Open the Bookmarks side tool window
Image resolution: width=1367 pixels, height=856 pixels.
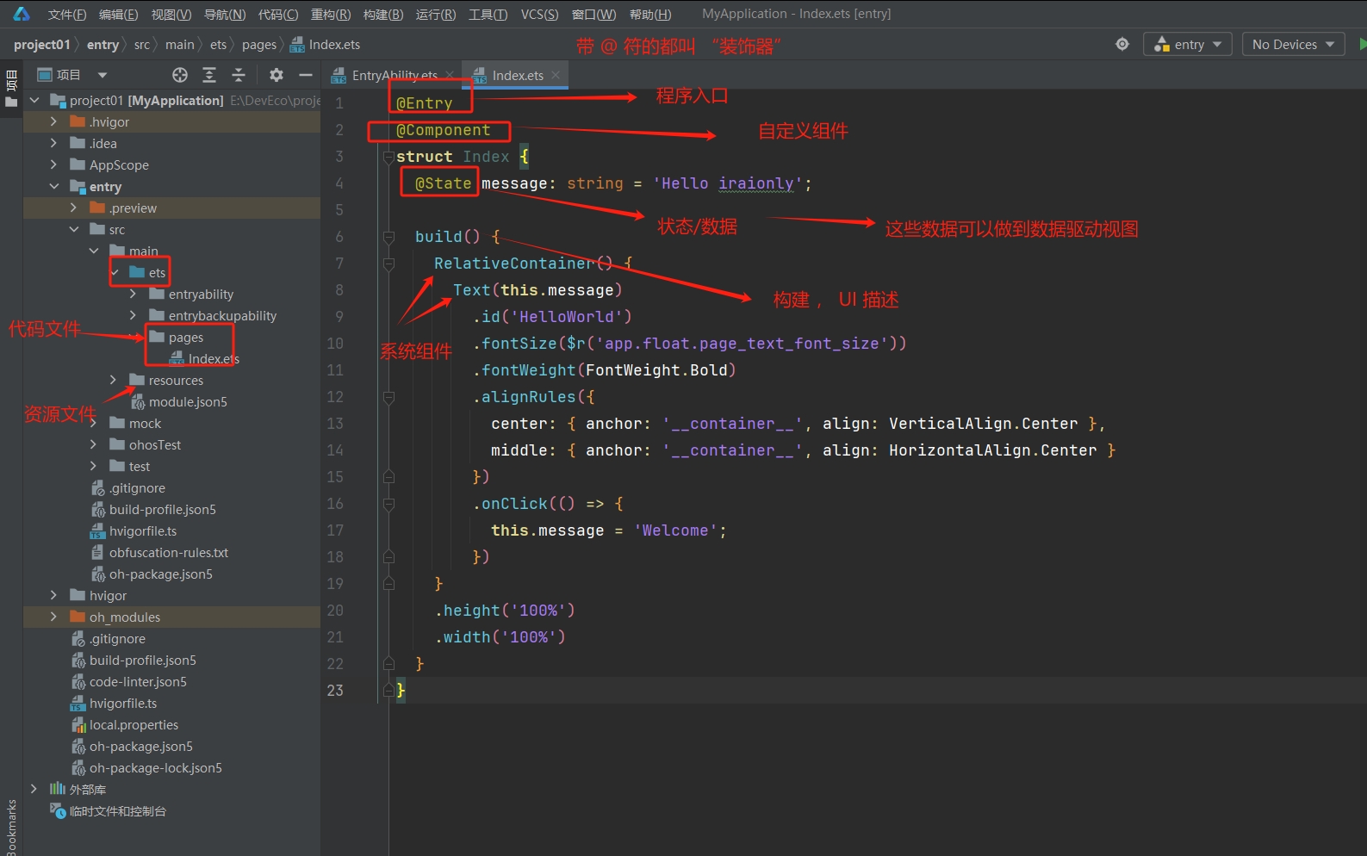11,827
